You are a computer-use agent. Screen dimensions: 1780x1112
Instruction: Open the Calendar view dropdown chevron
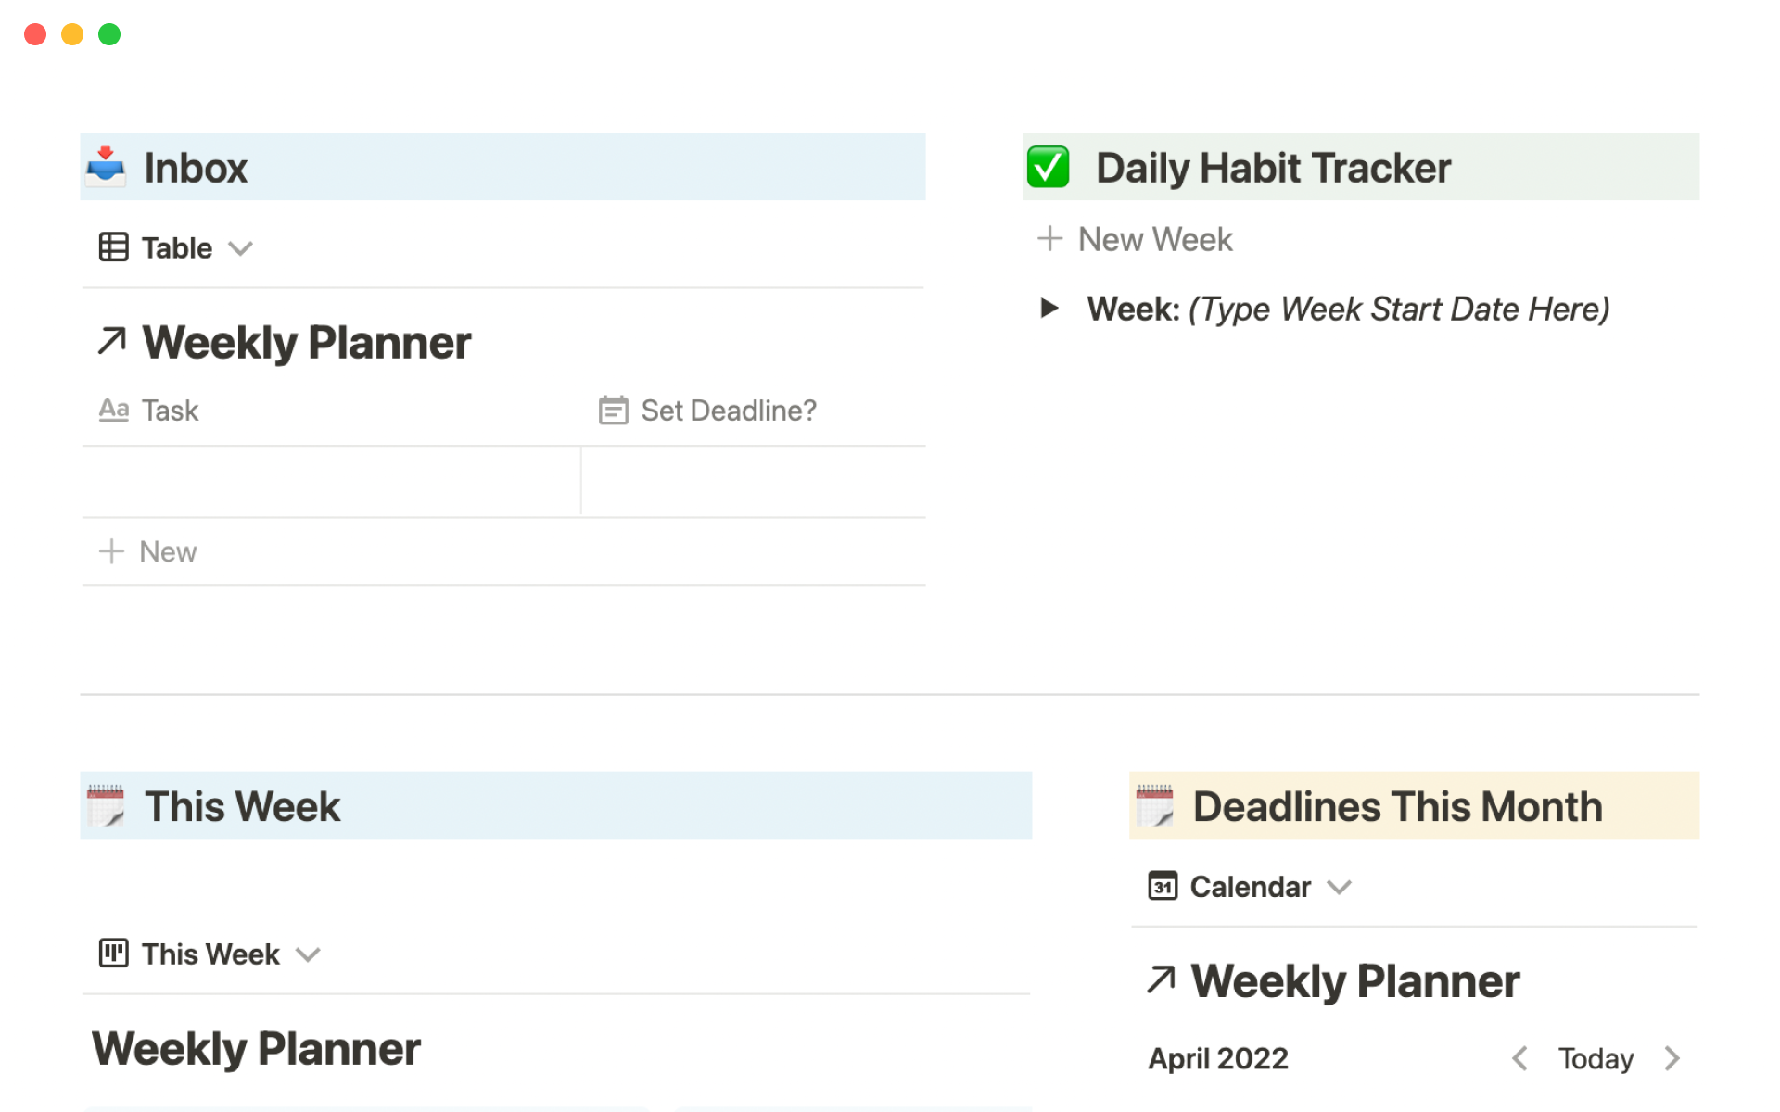pyautogui.click(x=1339, y=888)
